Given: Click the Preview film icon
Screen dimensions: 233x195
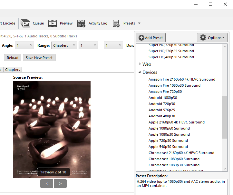Looking at the screenshot, I should [x=53, y=23].
